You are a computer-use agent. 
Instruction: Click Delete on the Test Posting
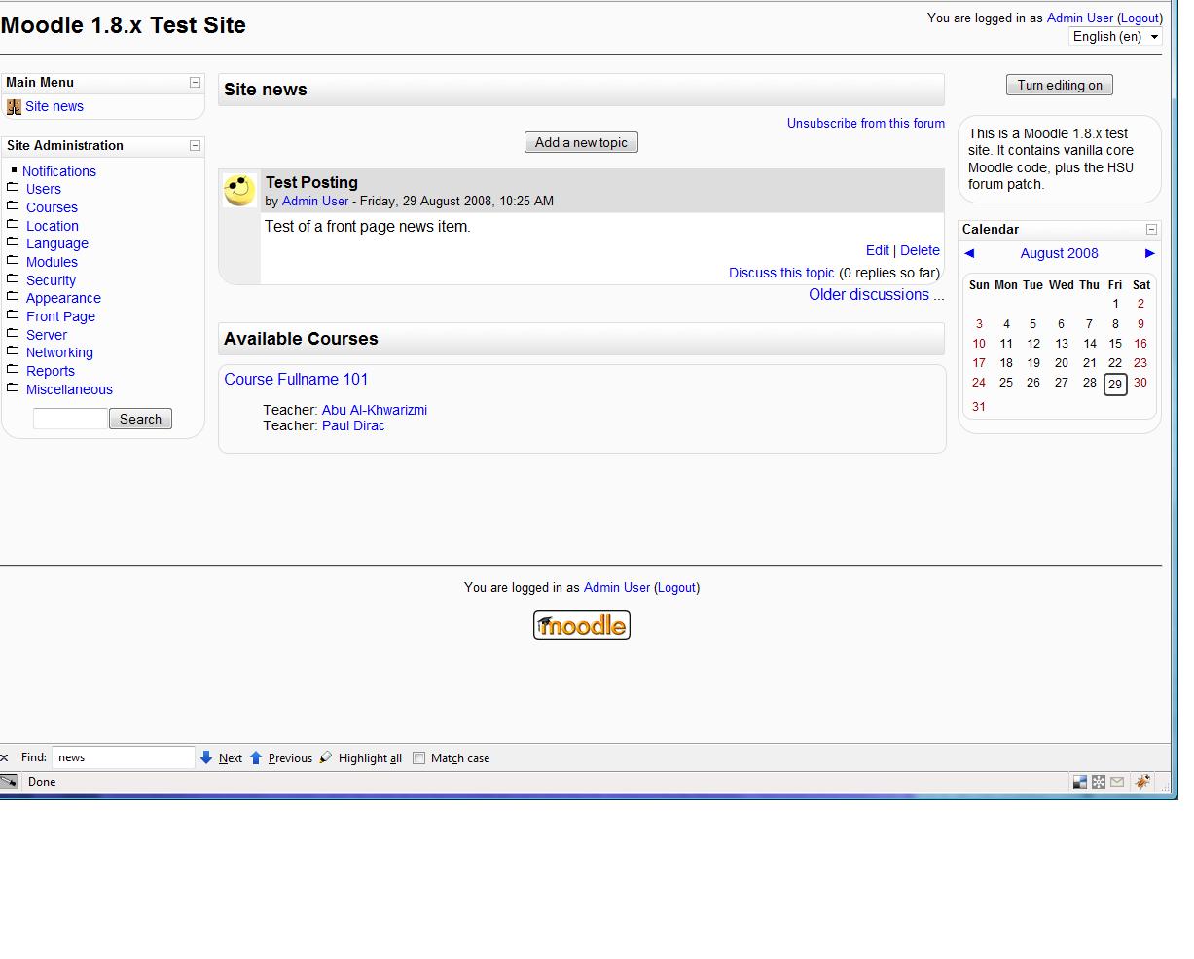click(920, 250)
